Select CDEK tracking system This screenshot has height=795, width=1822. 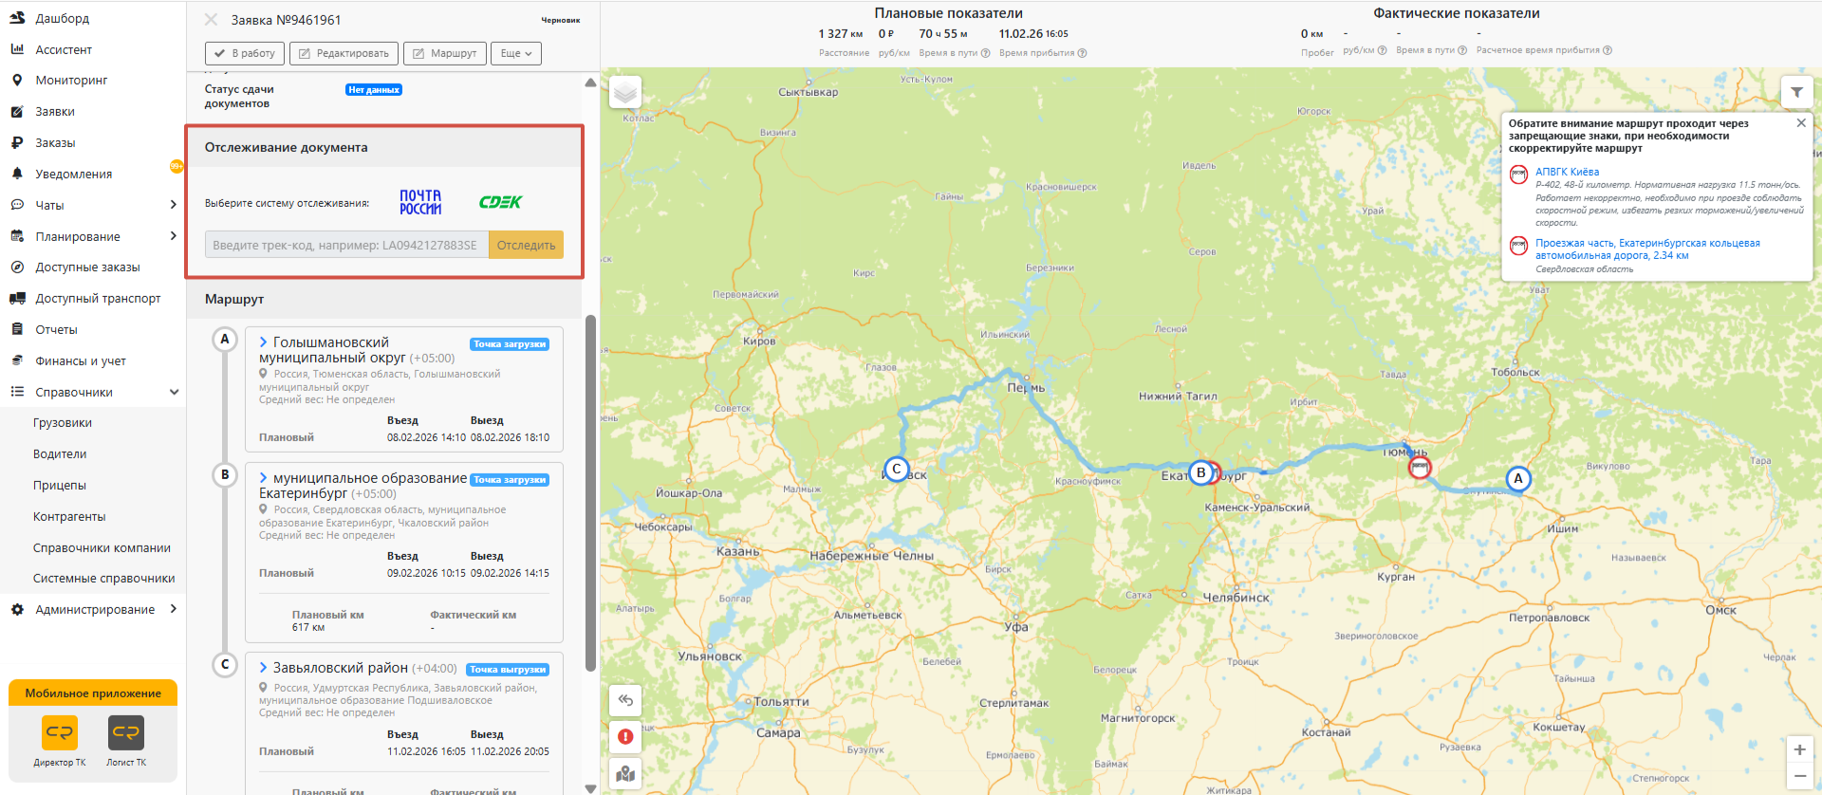(500, 202)
